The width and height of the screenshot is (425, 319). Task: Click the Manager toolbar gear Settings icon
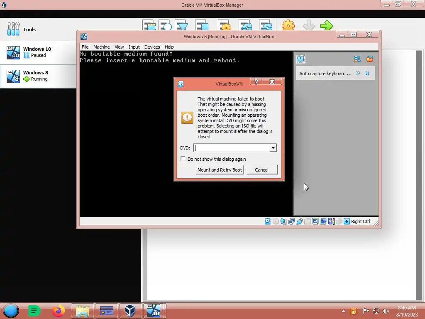coord(288,25)
